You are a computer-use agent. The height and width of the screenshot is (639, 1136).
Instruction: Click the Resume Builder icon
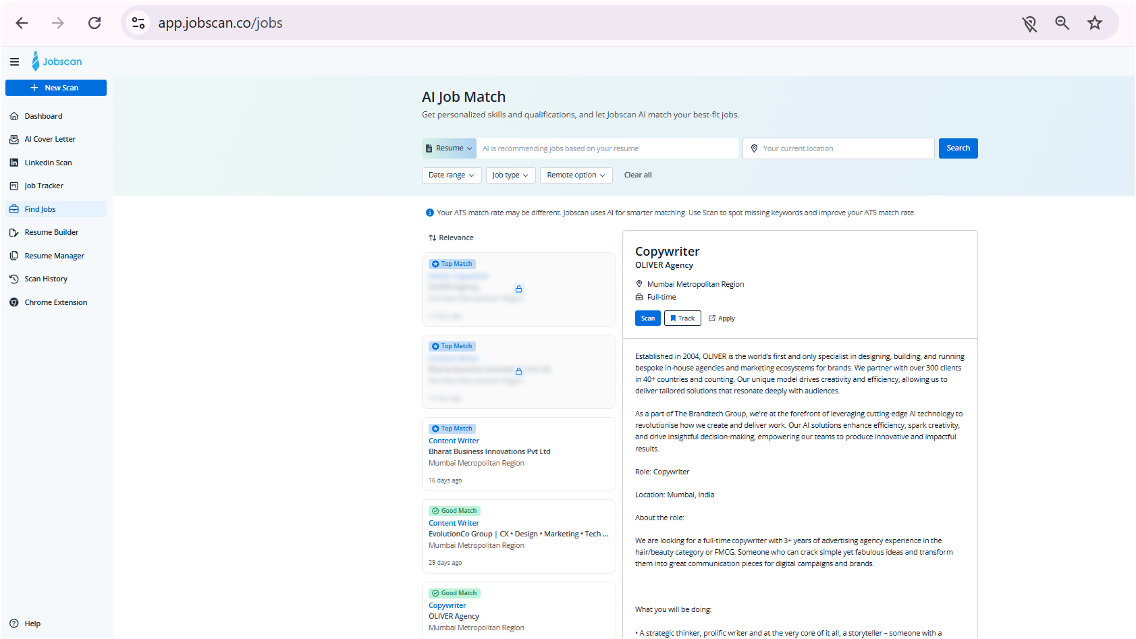point(14,232)
